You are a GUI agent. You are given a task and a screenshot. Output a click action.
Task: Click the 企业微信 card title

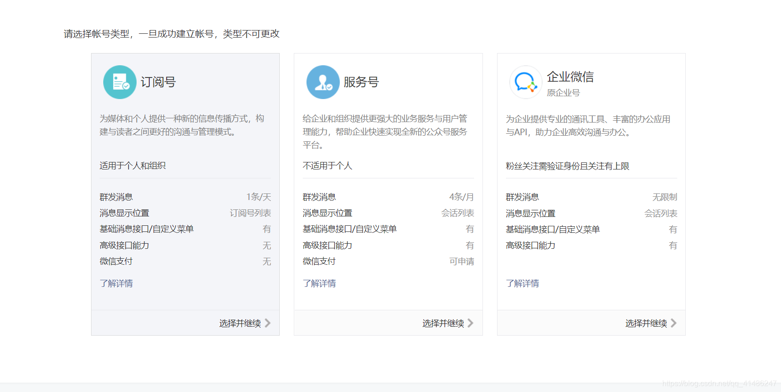(x=570, y=77)
